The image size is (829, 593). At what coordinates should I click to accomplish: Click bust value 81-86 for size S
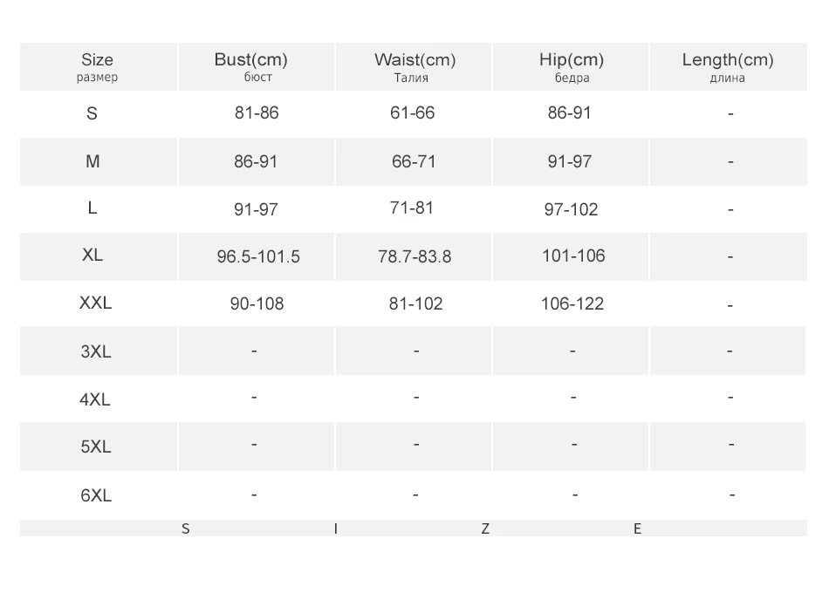pyautogui.click(x=257, y=113)
